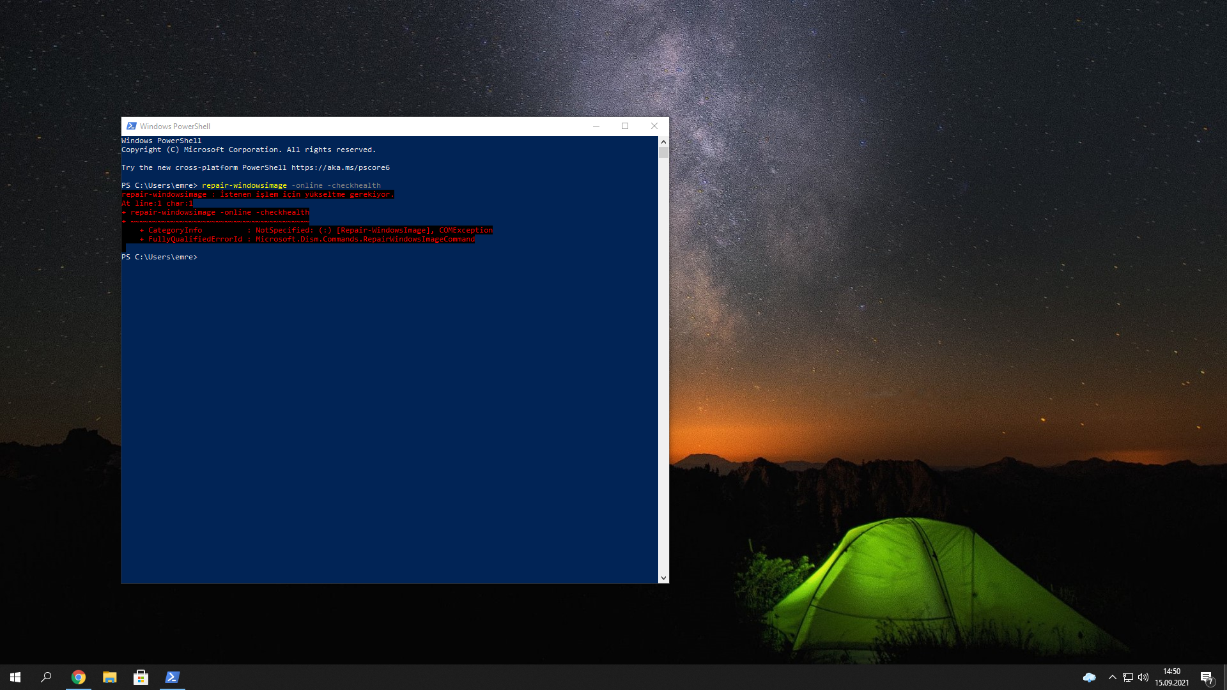This screenshot has height=690, width=1227.
Task: Click the PowerShell scrollbar thumb
Action: tap(663, 153)
